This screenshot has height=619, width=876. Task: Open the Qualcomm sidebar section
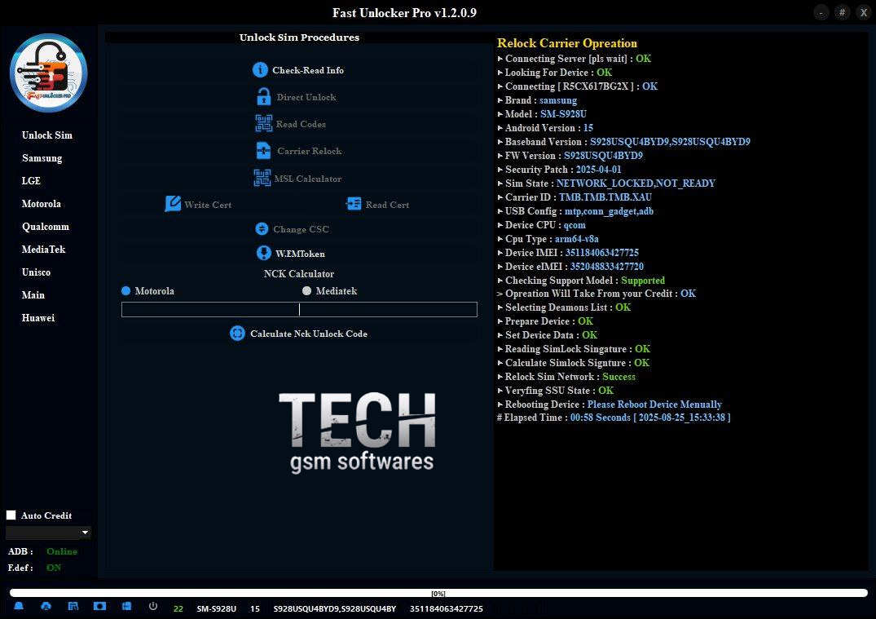(x=46, y=227)
